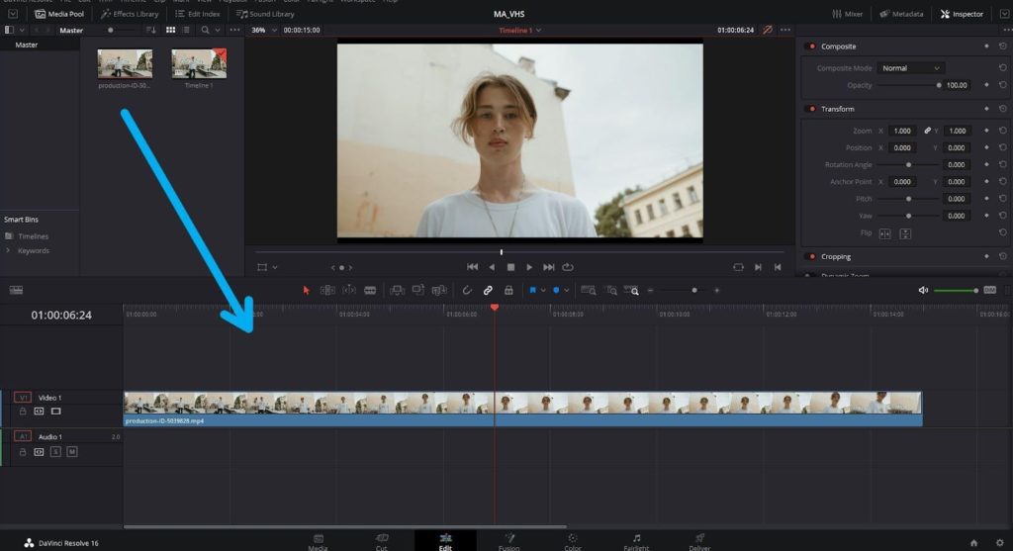Jump to the first frame of timeline
Screen dimensions: 1013x551
(x=472, y=267)
